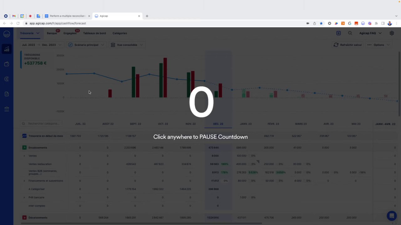The image size is (401, 225).
Task: Select the DÉC. 22 column header
Action: (218, 124)
